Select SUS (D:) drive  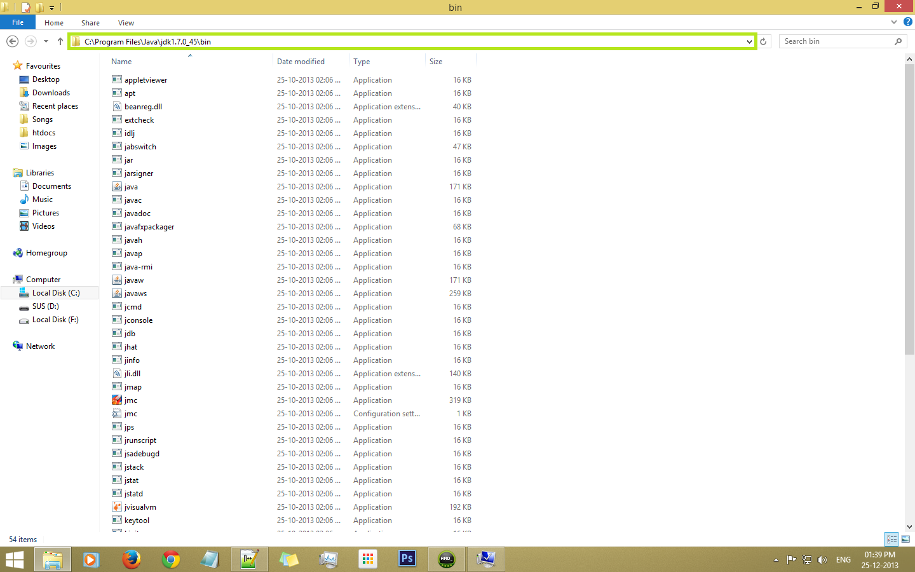point(46,306)
